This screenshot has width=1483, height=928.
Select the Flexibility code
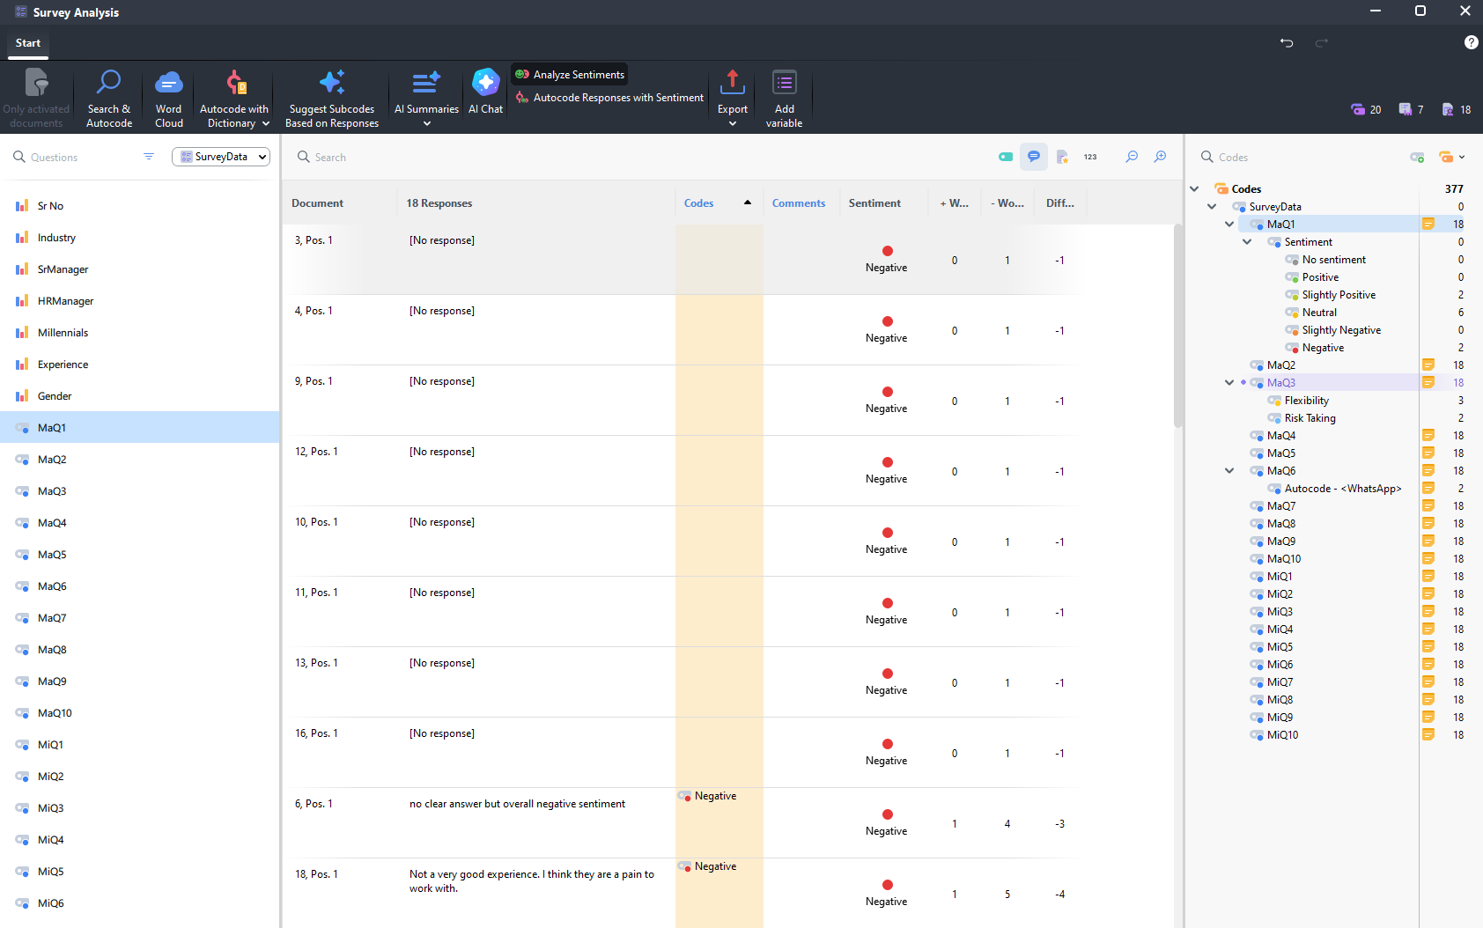[1306, 401]
